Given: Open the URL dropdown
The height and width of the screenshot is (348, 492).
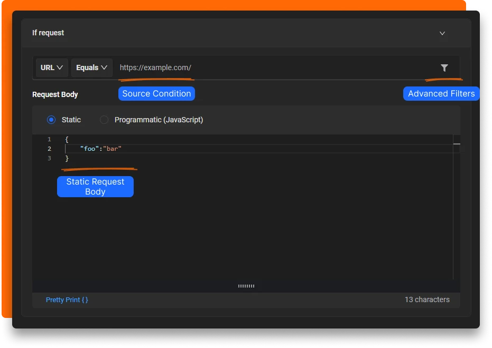Looking at the screenshot, I should [52, 67].
